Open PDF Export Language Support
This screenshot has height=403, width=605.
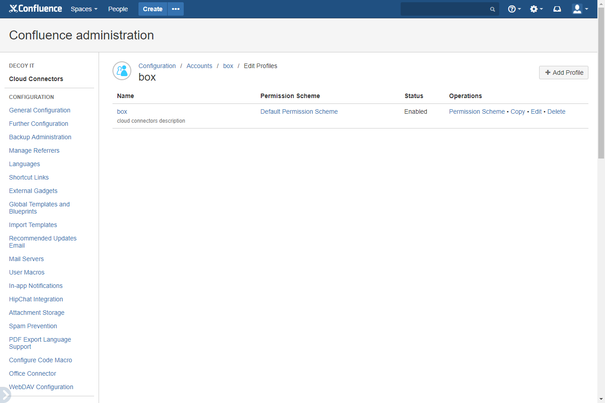(40, 343)
